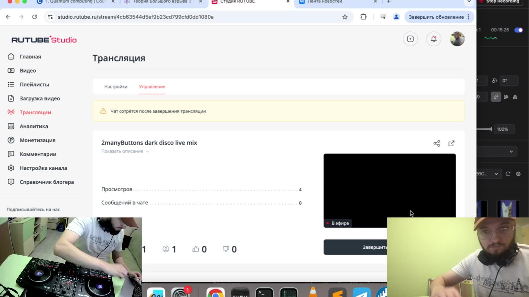529x297 pixels.
Task: Open Трансляции in the sidebar
Action: pos(35,112)
